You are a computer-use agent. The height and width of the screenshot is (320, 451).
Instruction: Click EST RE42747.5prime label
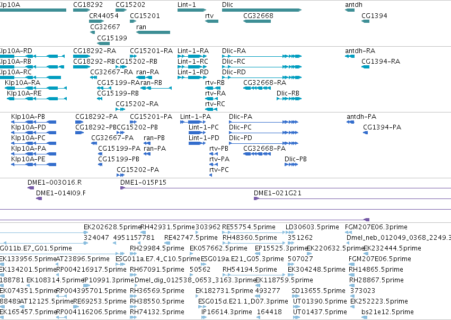191,238
